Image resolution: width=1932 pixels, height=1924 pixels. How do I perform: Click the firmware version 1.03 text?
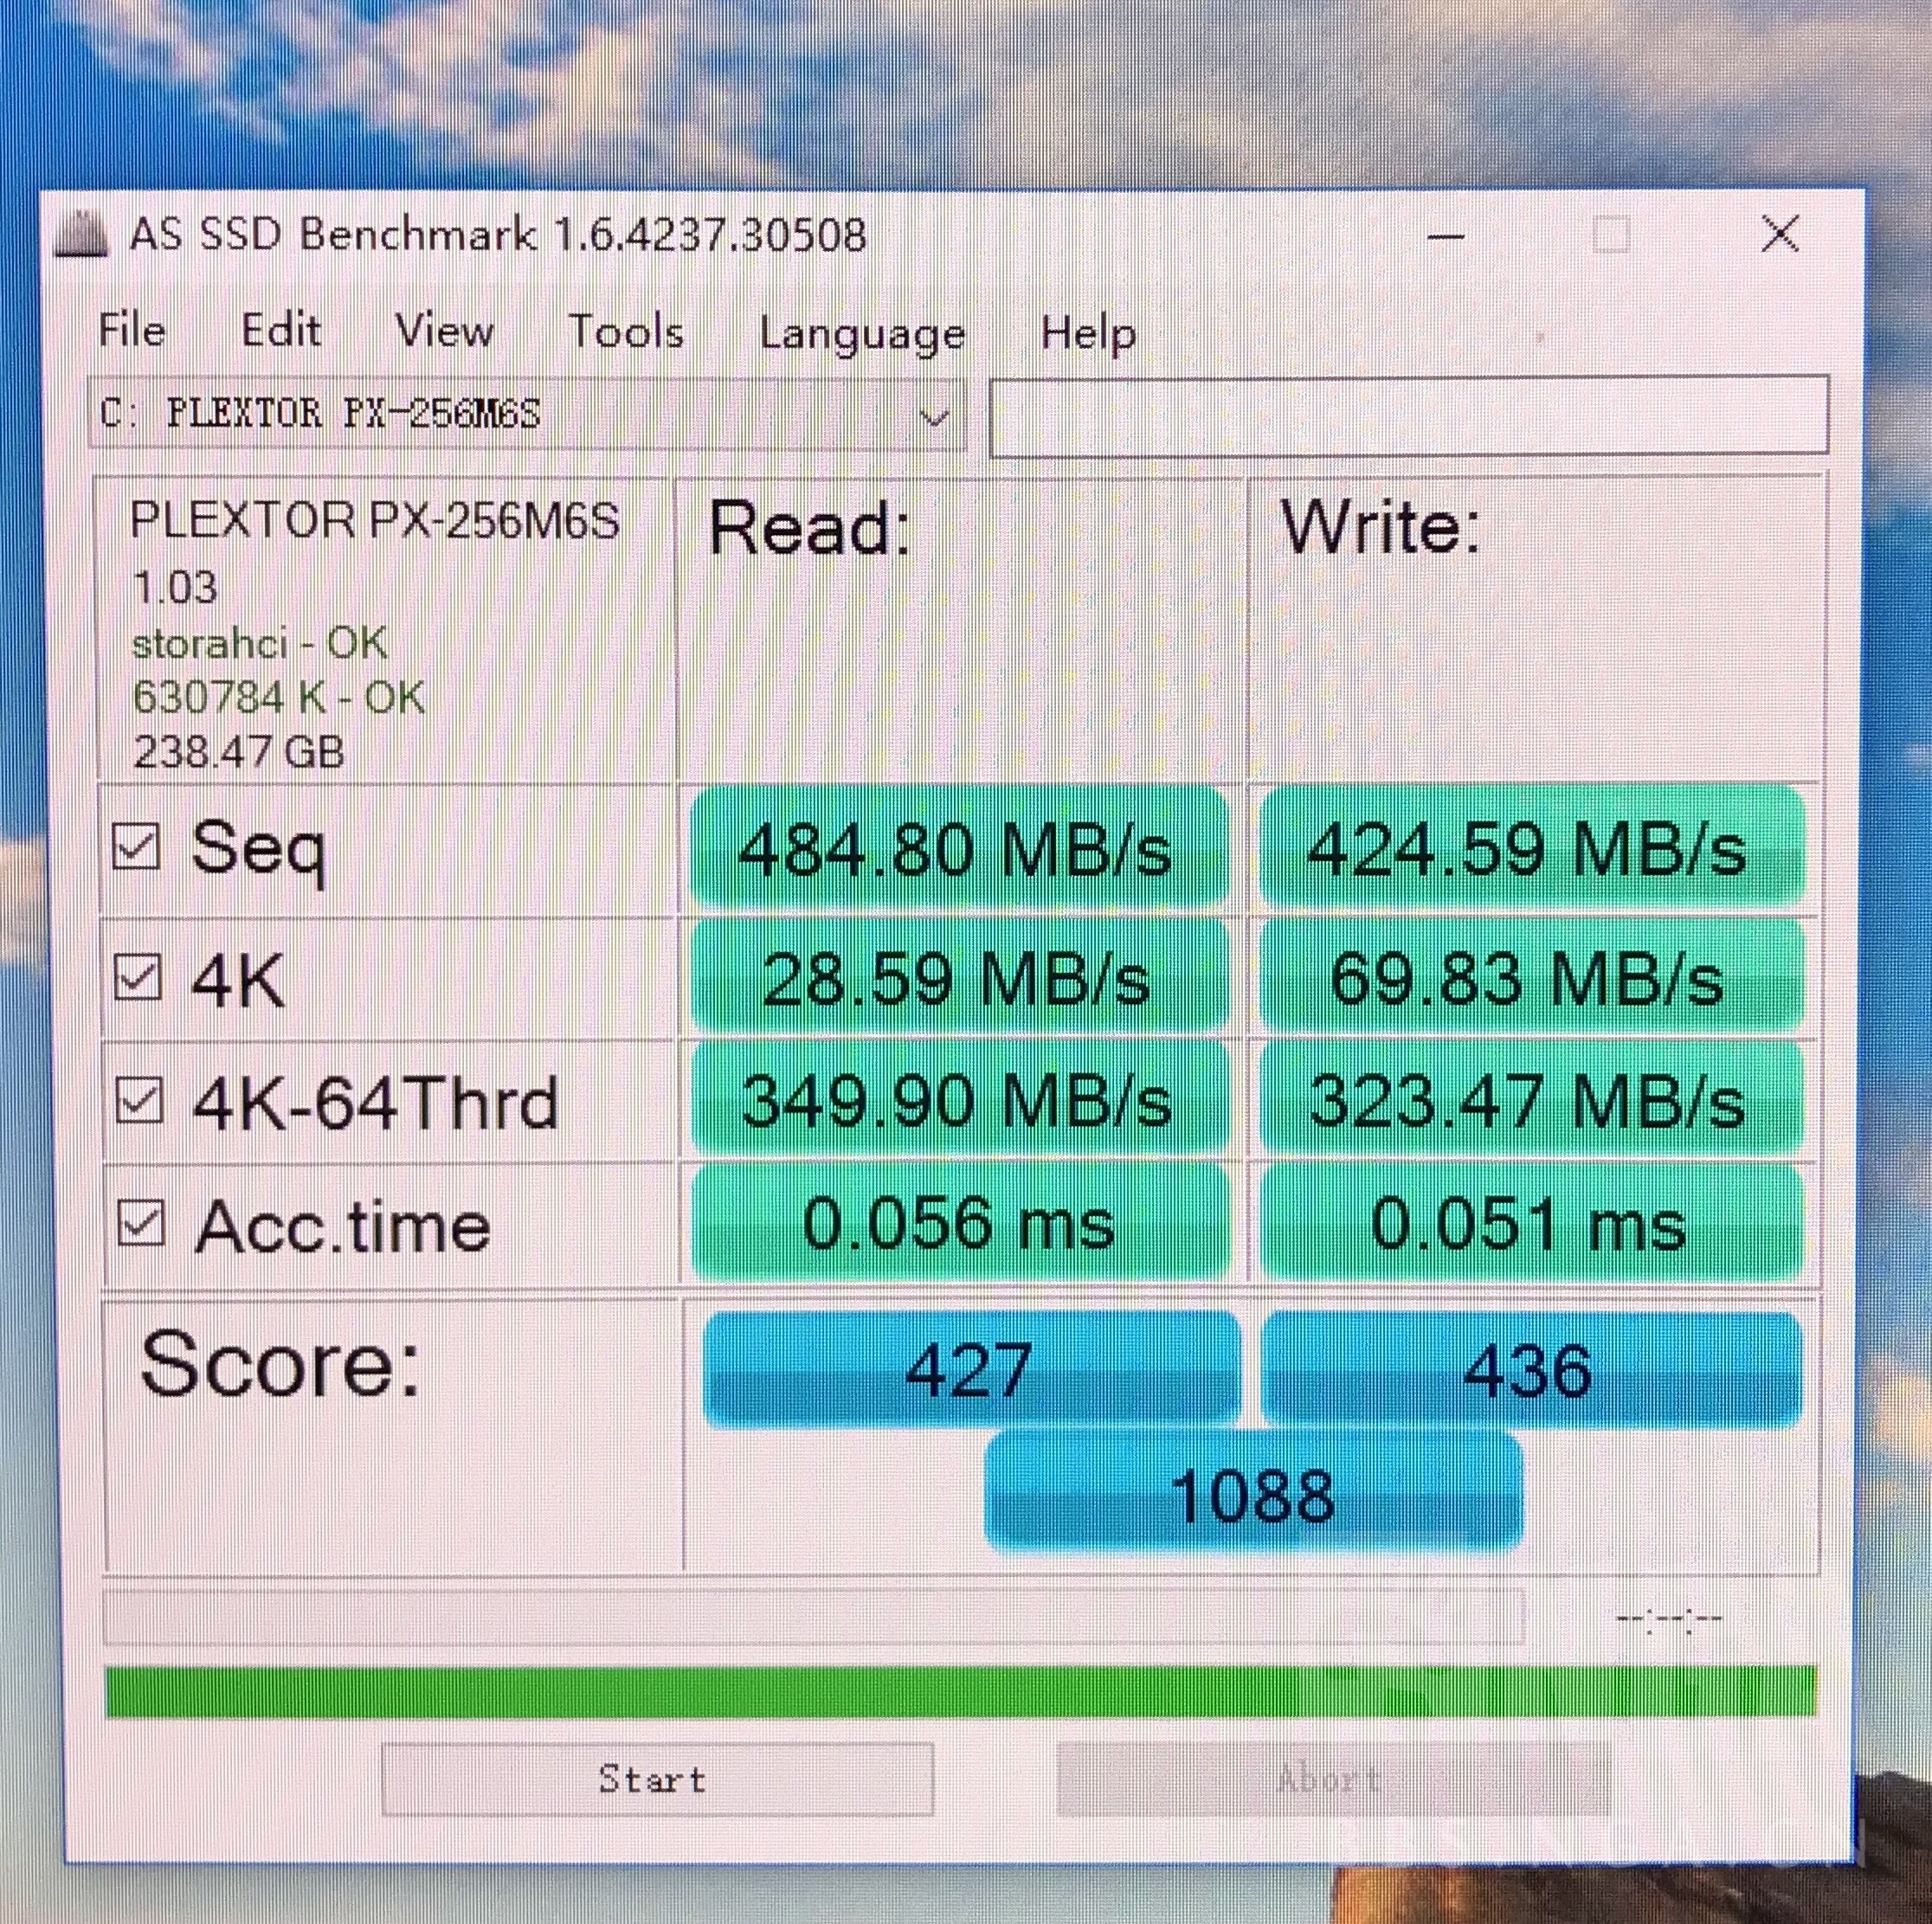click(174, 587)
